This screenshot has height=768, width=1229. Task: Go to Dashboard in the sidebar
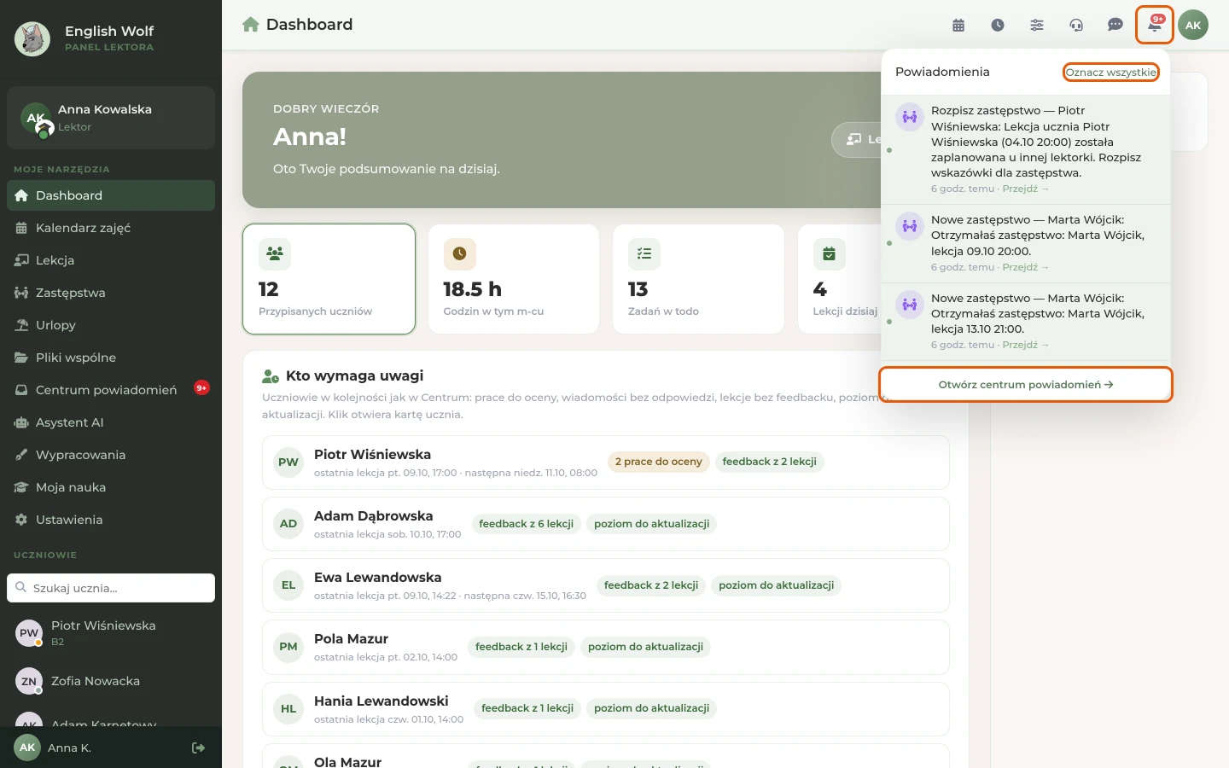click(x=111, y=195)
